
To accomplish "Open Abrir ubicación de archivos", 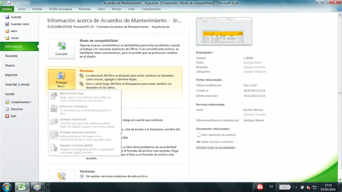I will pyautogui.click(x=218, y=135).
